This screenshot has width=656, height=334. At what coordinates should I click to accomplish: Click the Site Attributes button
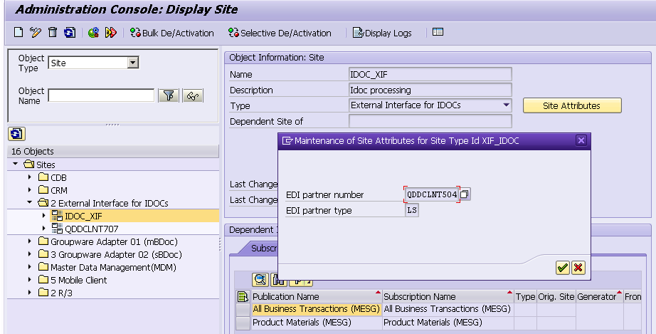coord(572,105)
